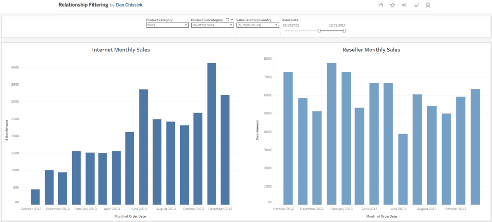The height and width of the screenshot is (222, 492).
Task: Select the tallest Internet sales bar
Action: pyautogui.click(x=211, y=134)
